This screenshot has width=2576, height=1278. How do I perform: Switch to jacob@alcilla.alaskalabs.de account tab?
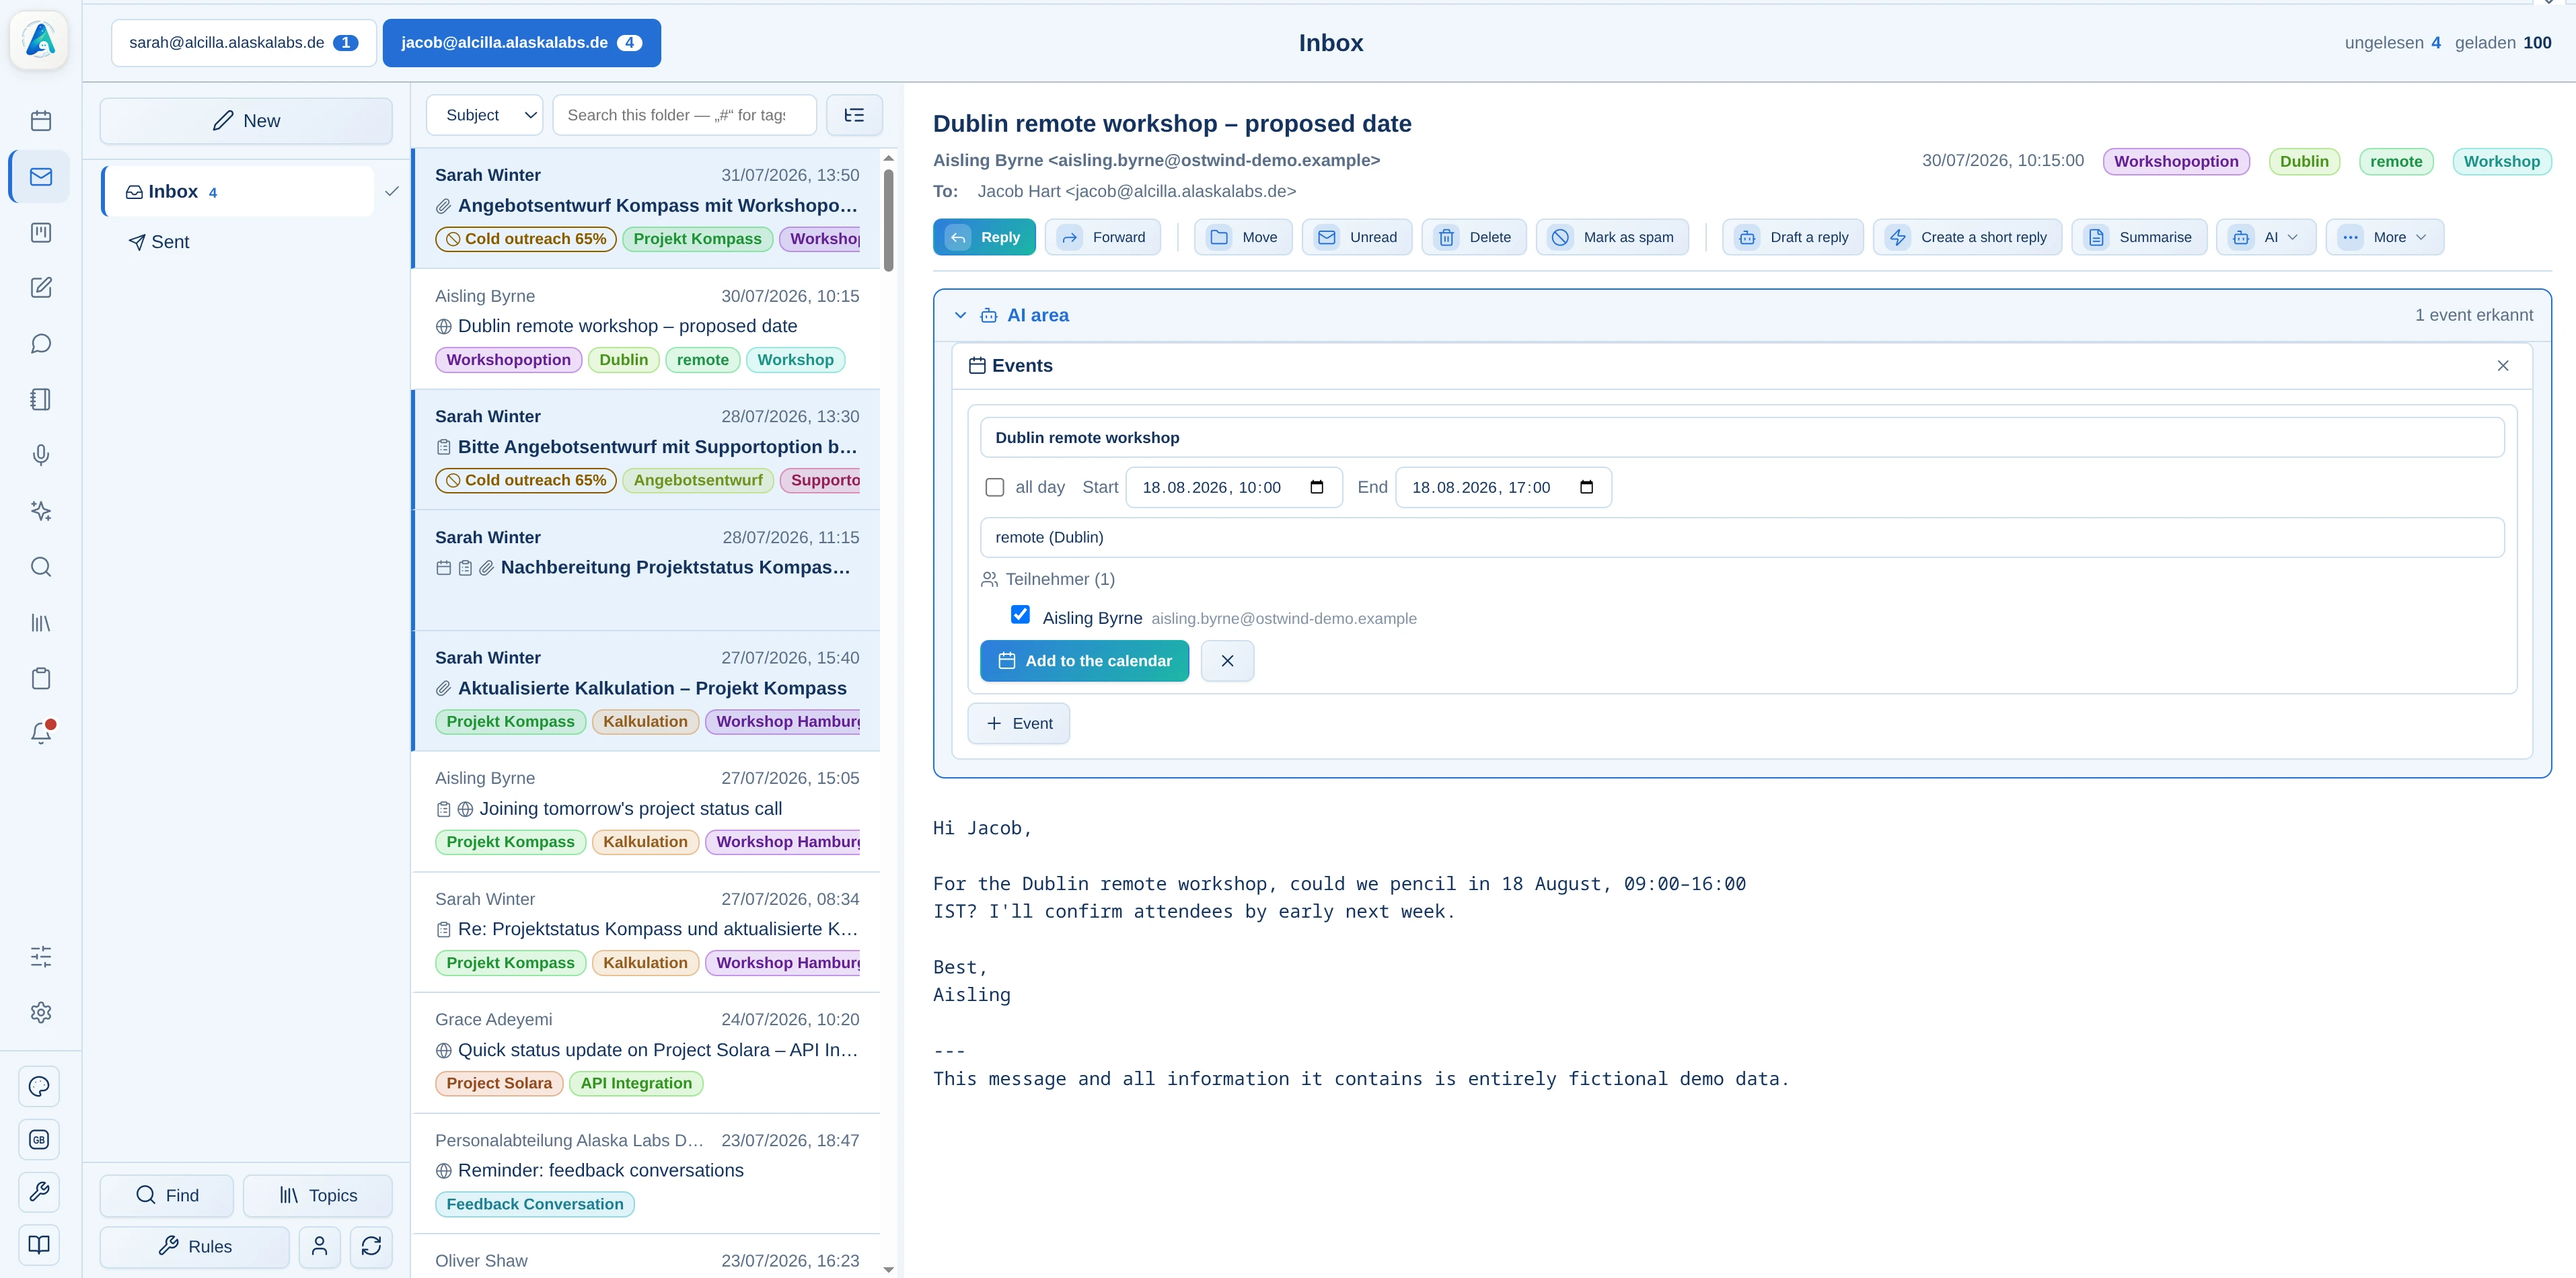pos(521,43)
